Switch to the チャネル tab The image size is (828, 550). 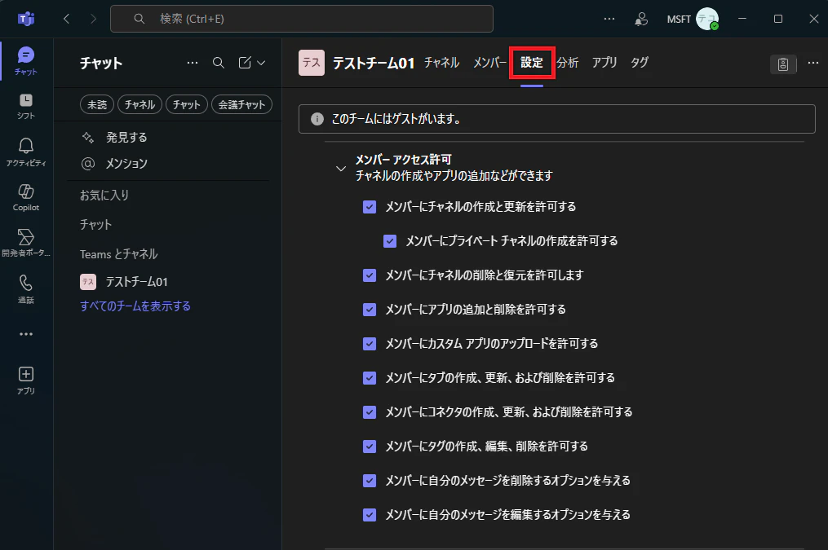[x=442, y=63]
